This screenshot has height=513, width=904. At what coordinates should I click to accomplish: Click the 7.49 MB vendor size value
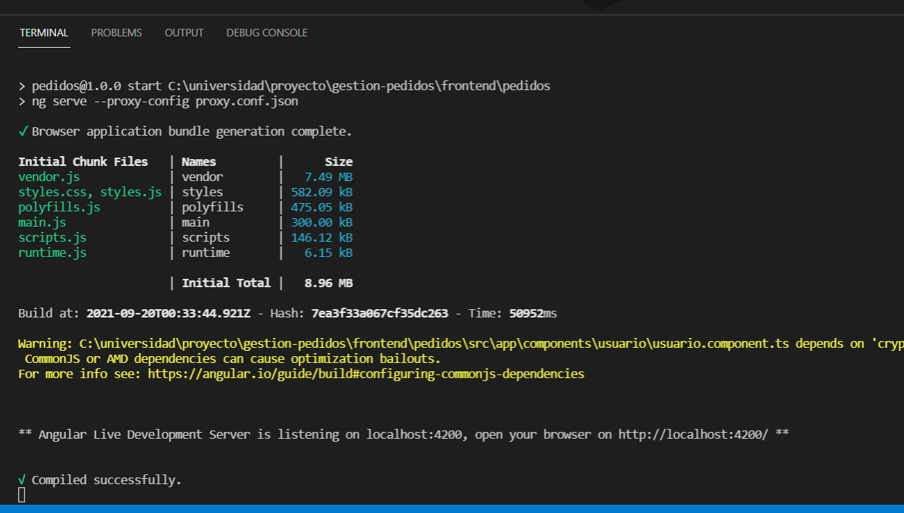click(328, 177)
